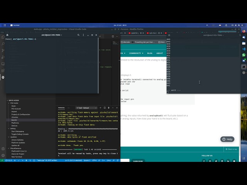Image resolution: width=247 pixels, height=185 pixels.
Task: Open ABOUT link in Arduino navigation
Action: (x=159, y=53)
